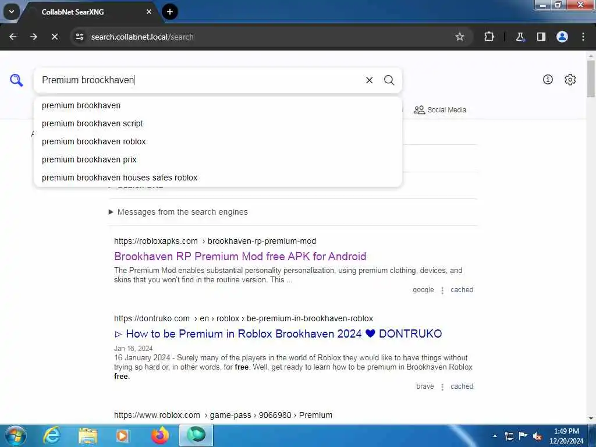The width and height of the screenshot is (596, 447).
Task: Open www.roblox.com game-pass URL link
Action: [223, 415]
